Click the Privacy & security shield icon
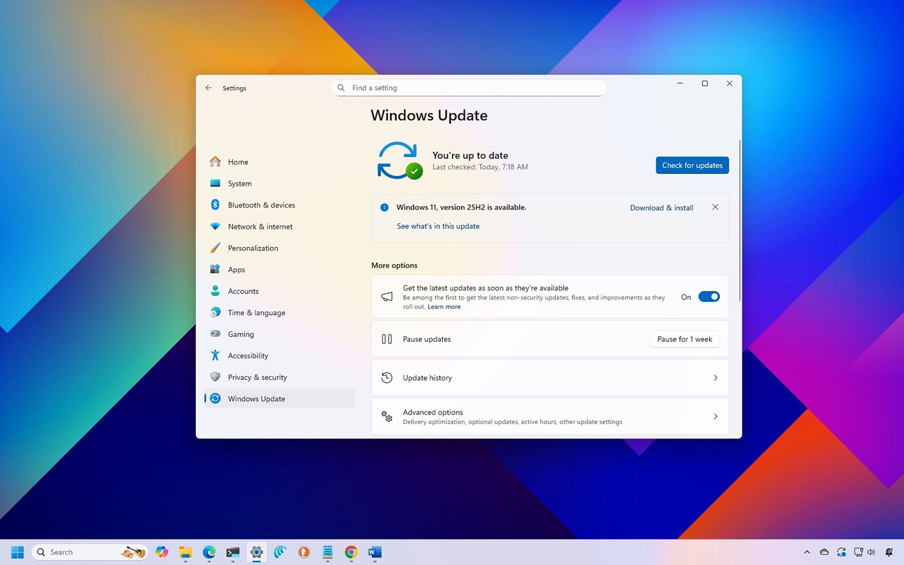The height and width of the screenshot is (565, 904). pos(215,377)
